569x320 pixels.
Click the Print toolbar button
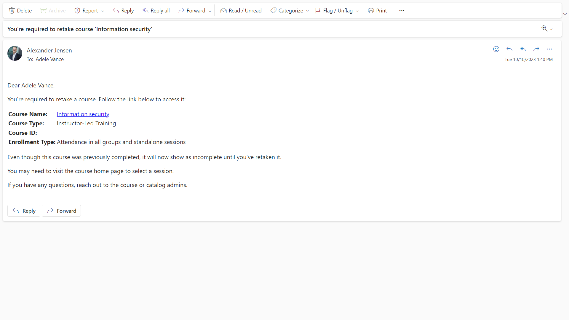coord(377,11)
